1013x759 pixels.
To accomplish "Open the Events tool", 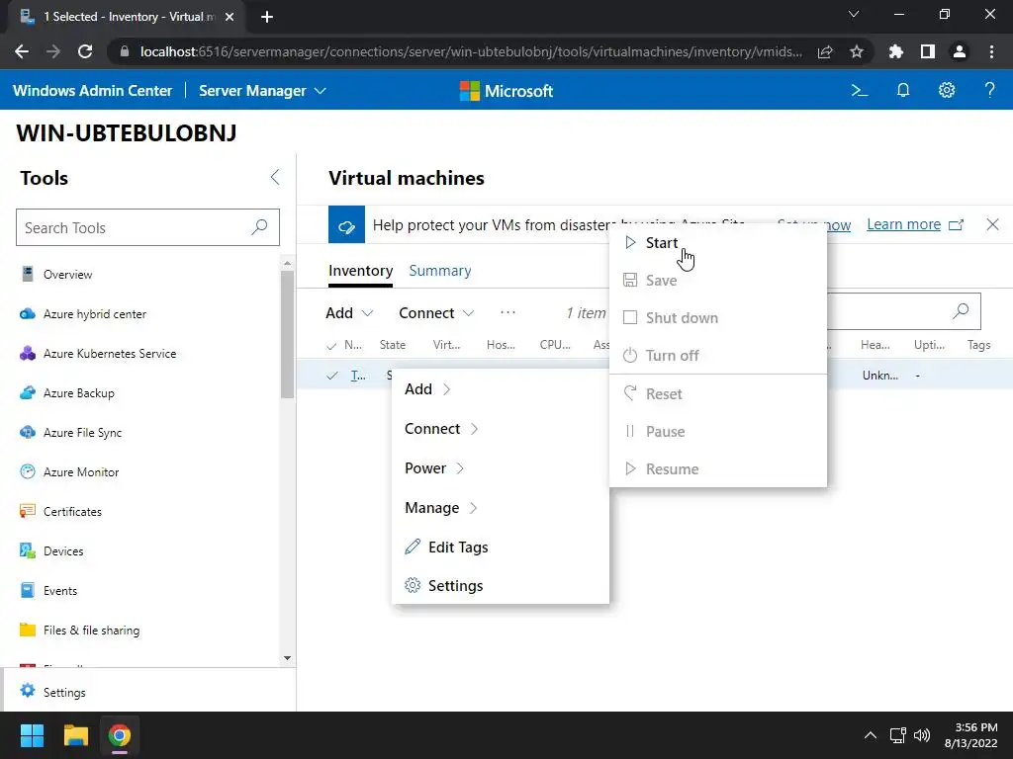I will click(60, 591).
